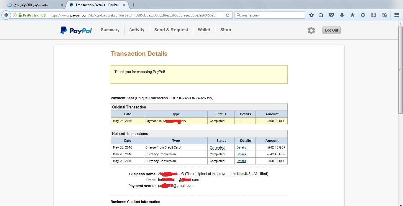
Task: Open the Firefox hamburger menu
Action: tap(397, 15)
